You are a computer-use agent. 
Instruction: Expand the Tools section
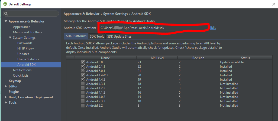click(6, 103)
